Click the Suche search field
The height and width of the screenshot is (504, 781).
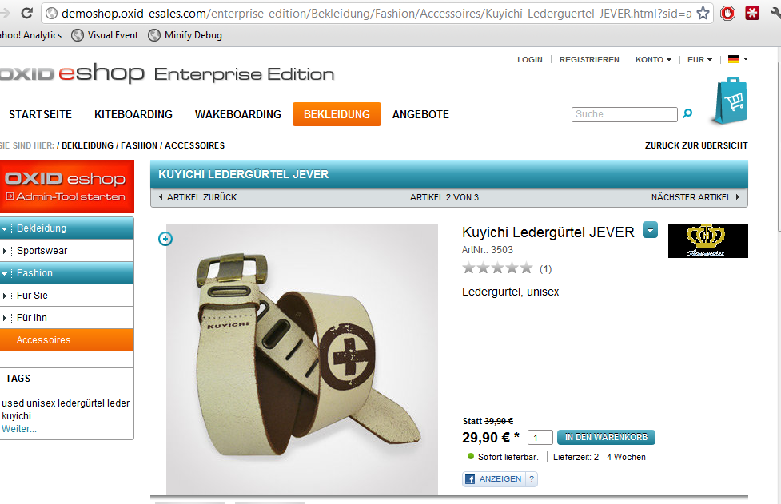(624, 114)
